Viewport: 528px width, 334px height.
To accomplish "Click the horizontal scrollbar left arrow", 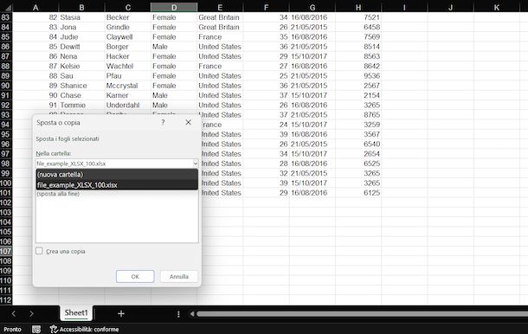I will (x=191, y=314).
